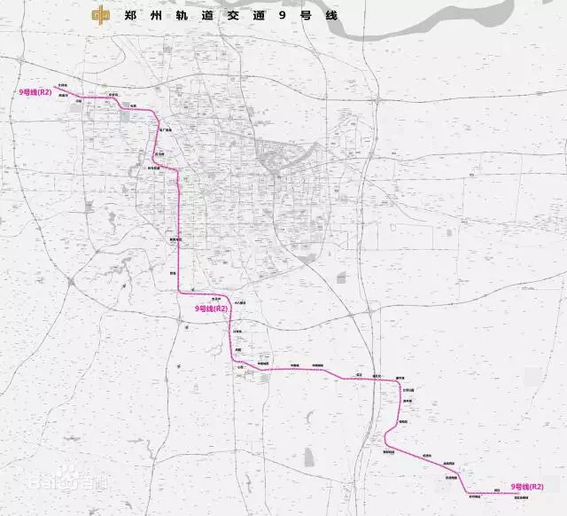Click the 9号线(R2) label near the western terminus
This screenshot has height=516, width=567.
pos(35,92)
